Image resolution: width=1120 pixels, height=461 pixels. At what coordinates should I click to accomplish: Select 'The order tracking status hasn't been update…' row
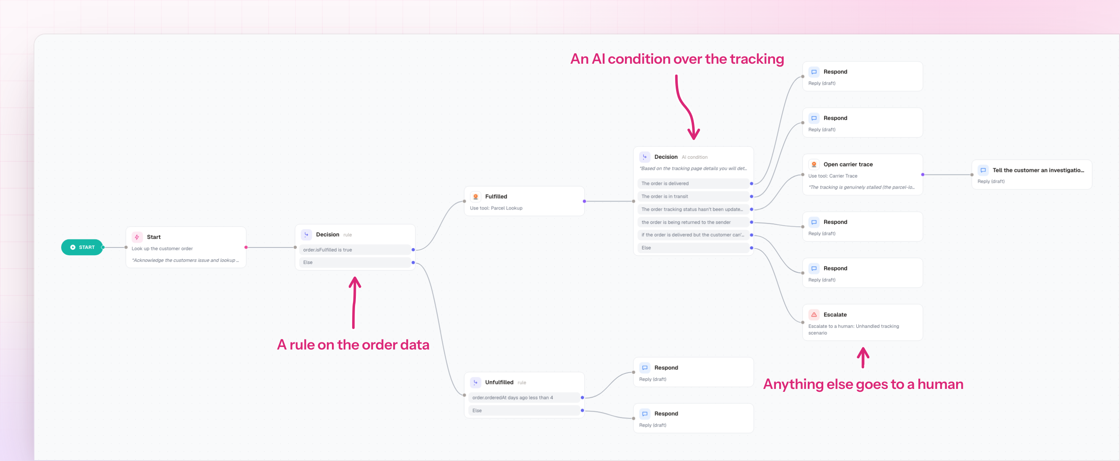pyautogui.click(x=693, y=209)
